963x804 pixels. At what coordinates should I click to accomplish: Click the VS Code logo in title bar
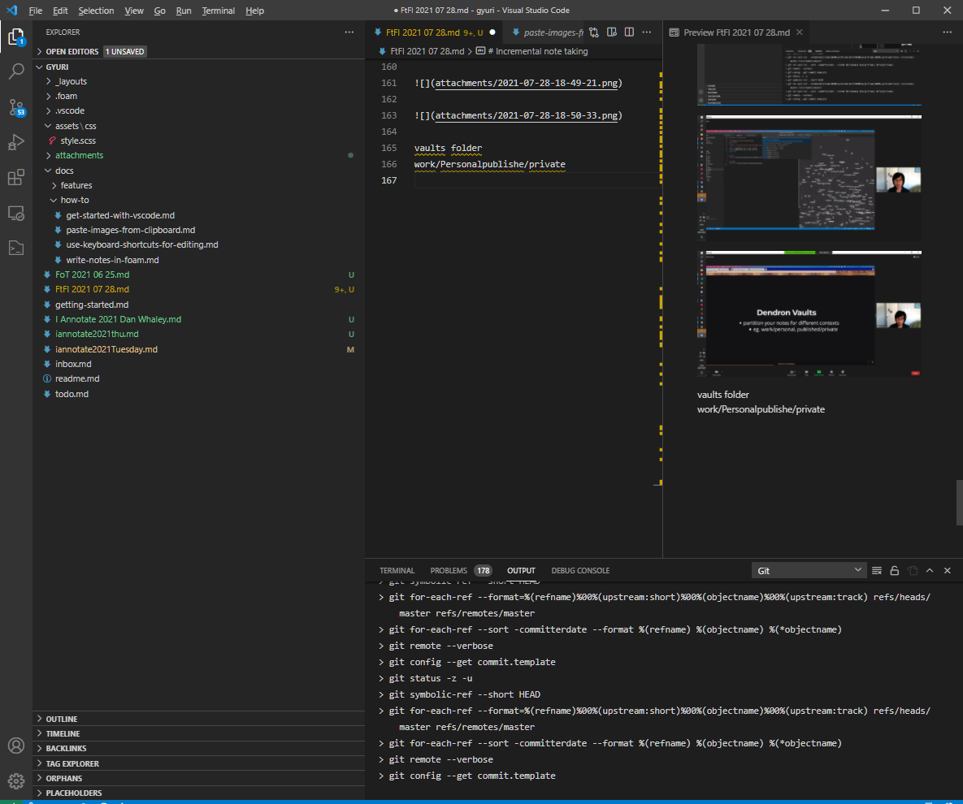coord(11,11)
